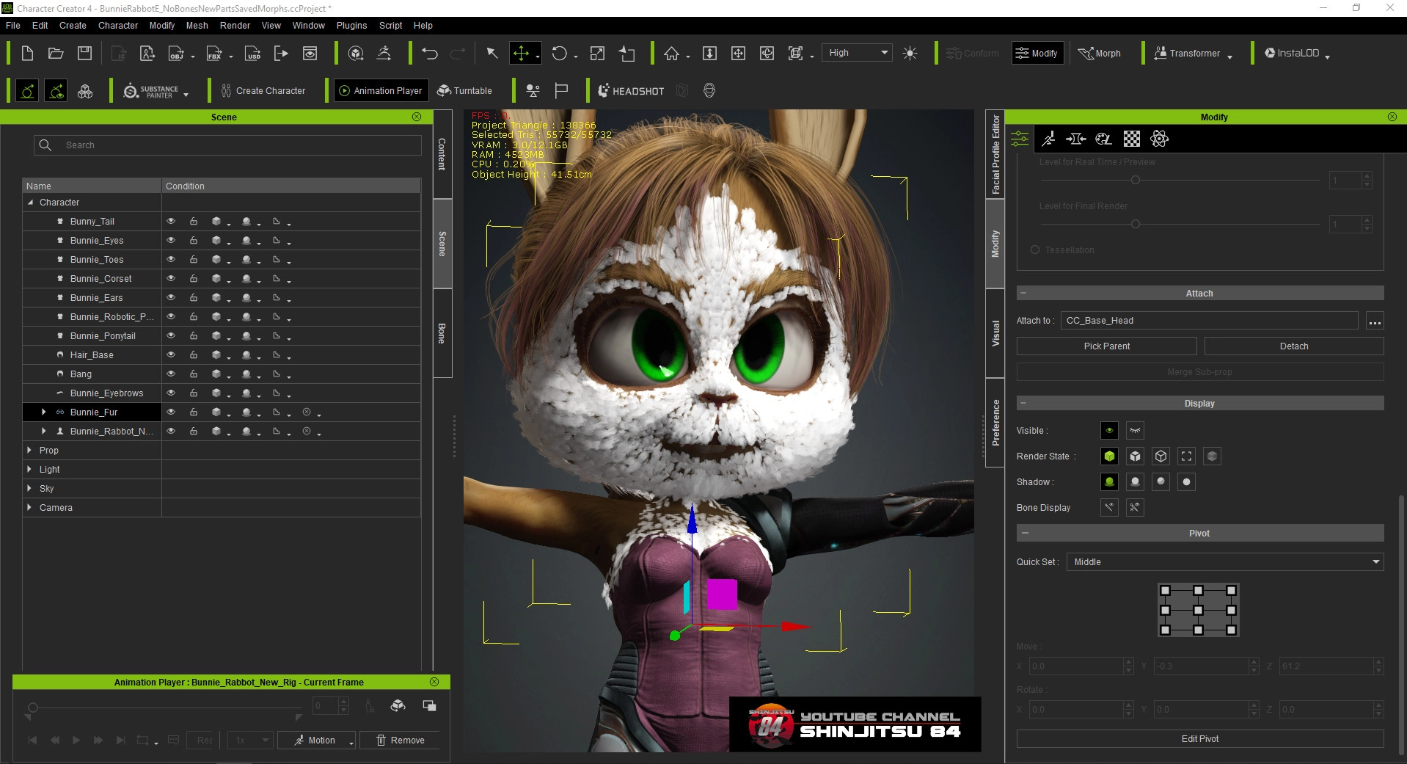The height and width of the screenshot is (764, 1407).
Task: Click the Pick Parent button
Action: click(1106, 346)
